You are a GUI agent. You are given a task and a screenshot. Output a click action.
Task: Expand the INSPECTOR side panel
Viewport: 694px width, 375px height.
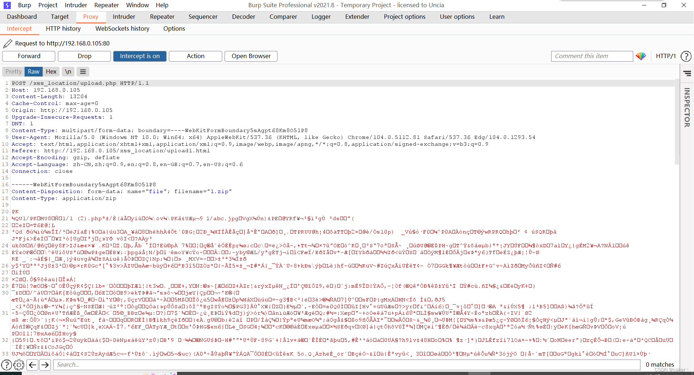[x=687, y=107]
